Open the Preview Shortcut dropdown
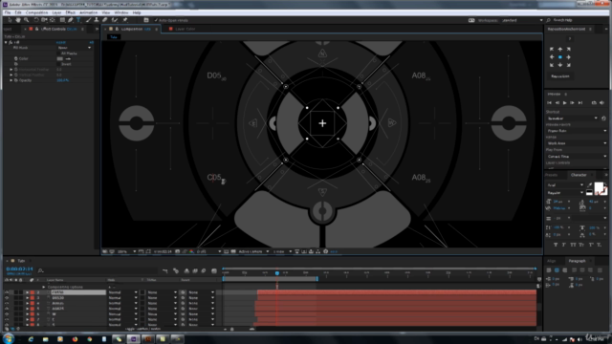The height and width of the screenshot is (344, 612). pos(572,118)
